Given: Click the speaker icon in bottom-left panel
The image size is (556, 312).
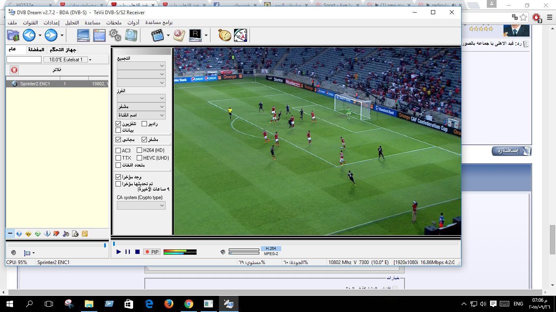Looking at the screenshot, I should tap(13, 253).
